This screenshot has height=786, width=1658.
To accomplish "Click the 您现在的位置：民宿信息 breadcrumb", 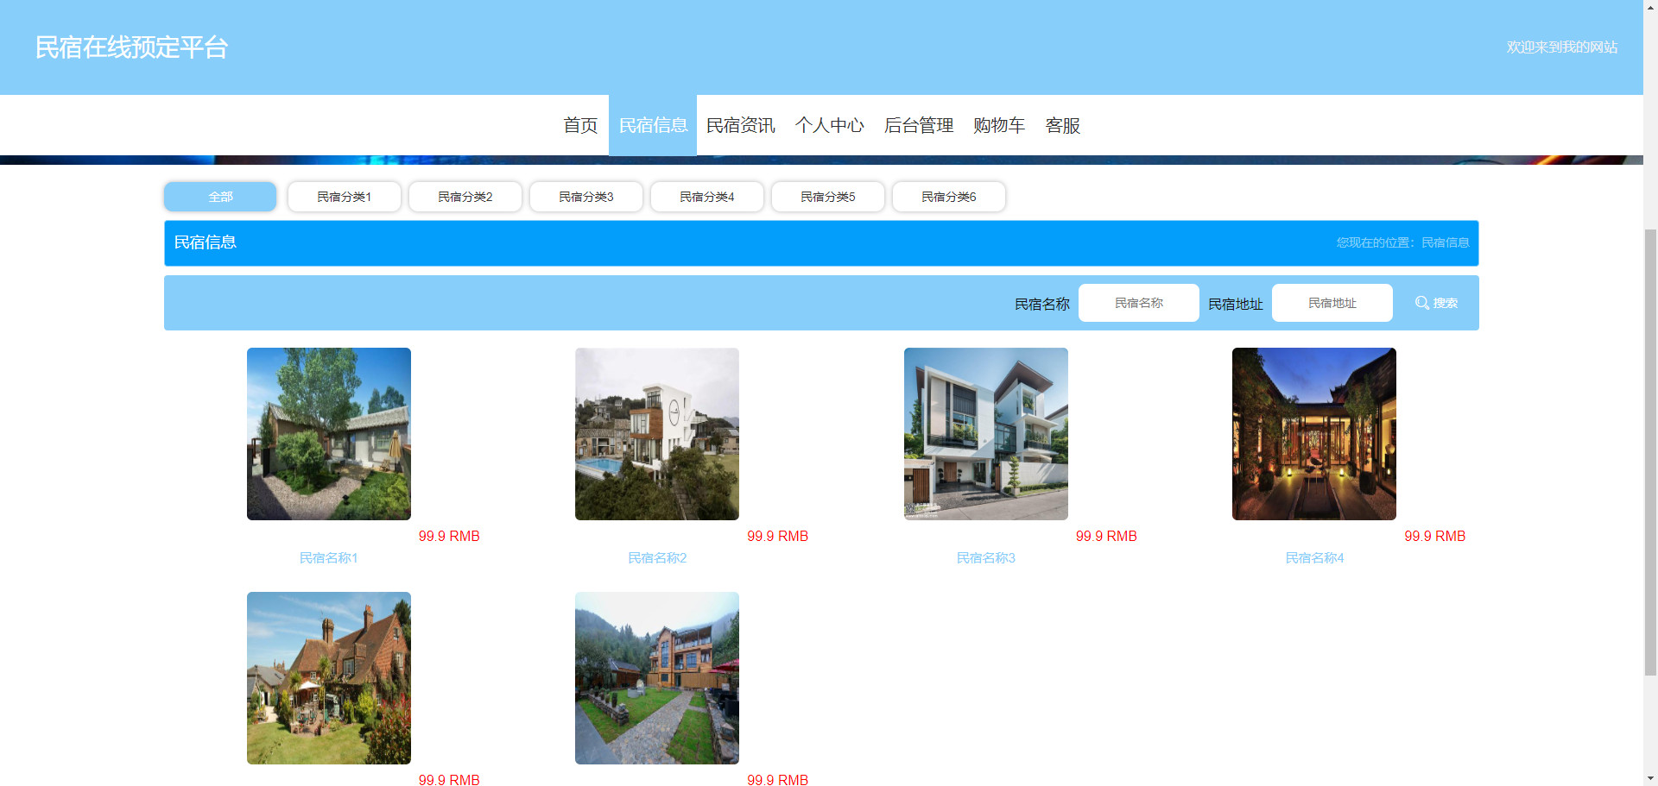I will pyautogui.click(x=1402, y=242).
